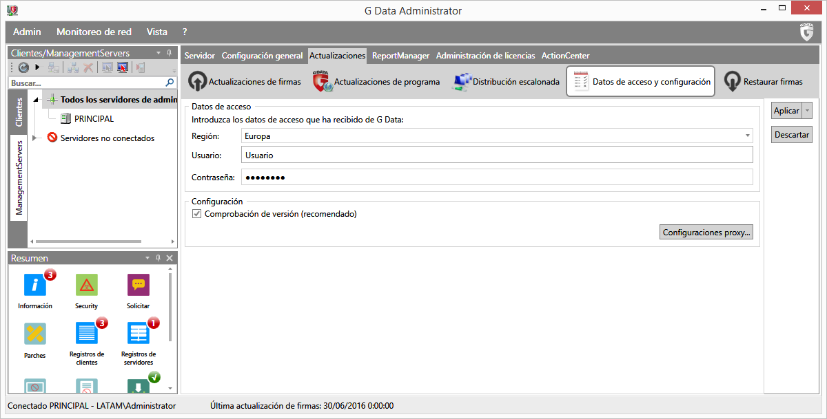The height and width of the screenshot is (419, 827).
Task: Switch to the ReportManager tab
Action: click(x=400, y=56)
